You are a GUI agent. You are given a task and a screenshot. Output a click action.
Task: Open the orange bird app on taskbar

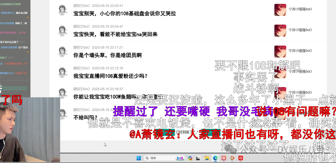tap(232, 158)
